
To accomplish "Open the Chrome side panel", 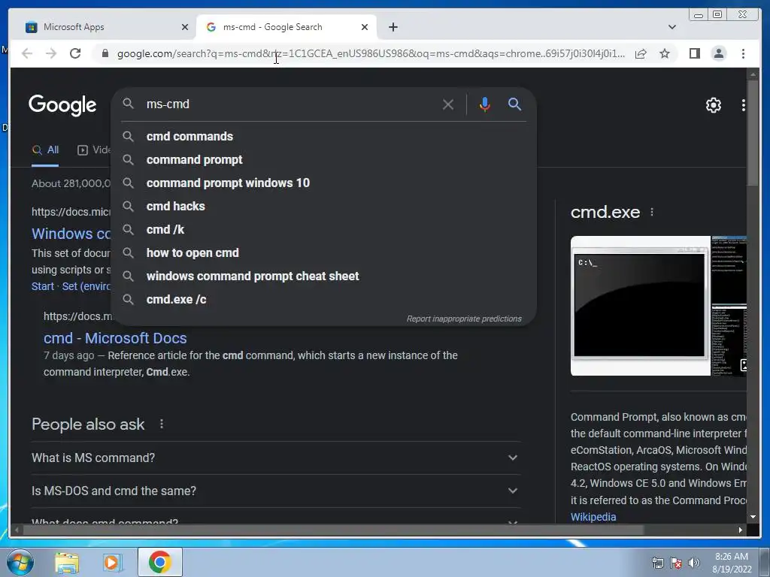I will (694, 53).
